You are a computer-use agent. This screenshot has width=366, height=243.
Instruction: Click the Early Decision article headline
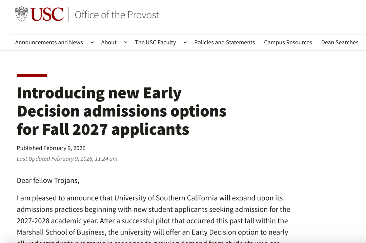tap(121, 111)
